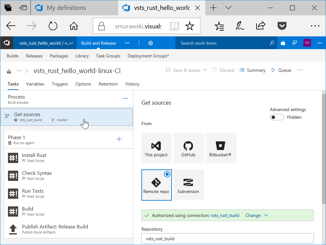Select the Check Syntax task
The width and height of the screenshot is (326, 245).
pos(69,176)
